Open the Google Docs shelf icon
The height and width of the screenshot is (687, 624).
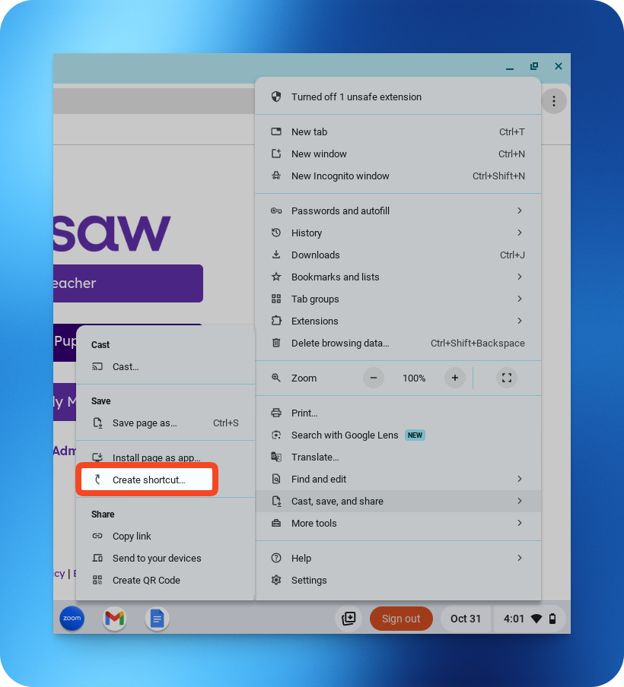157,619
